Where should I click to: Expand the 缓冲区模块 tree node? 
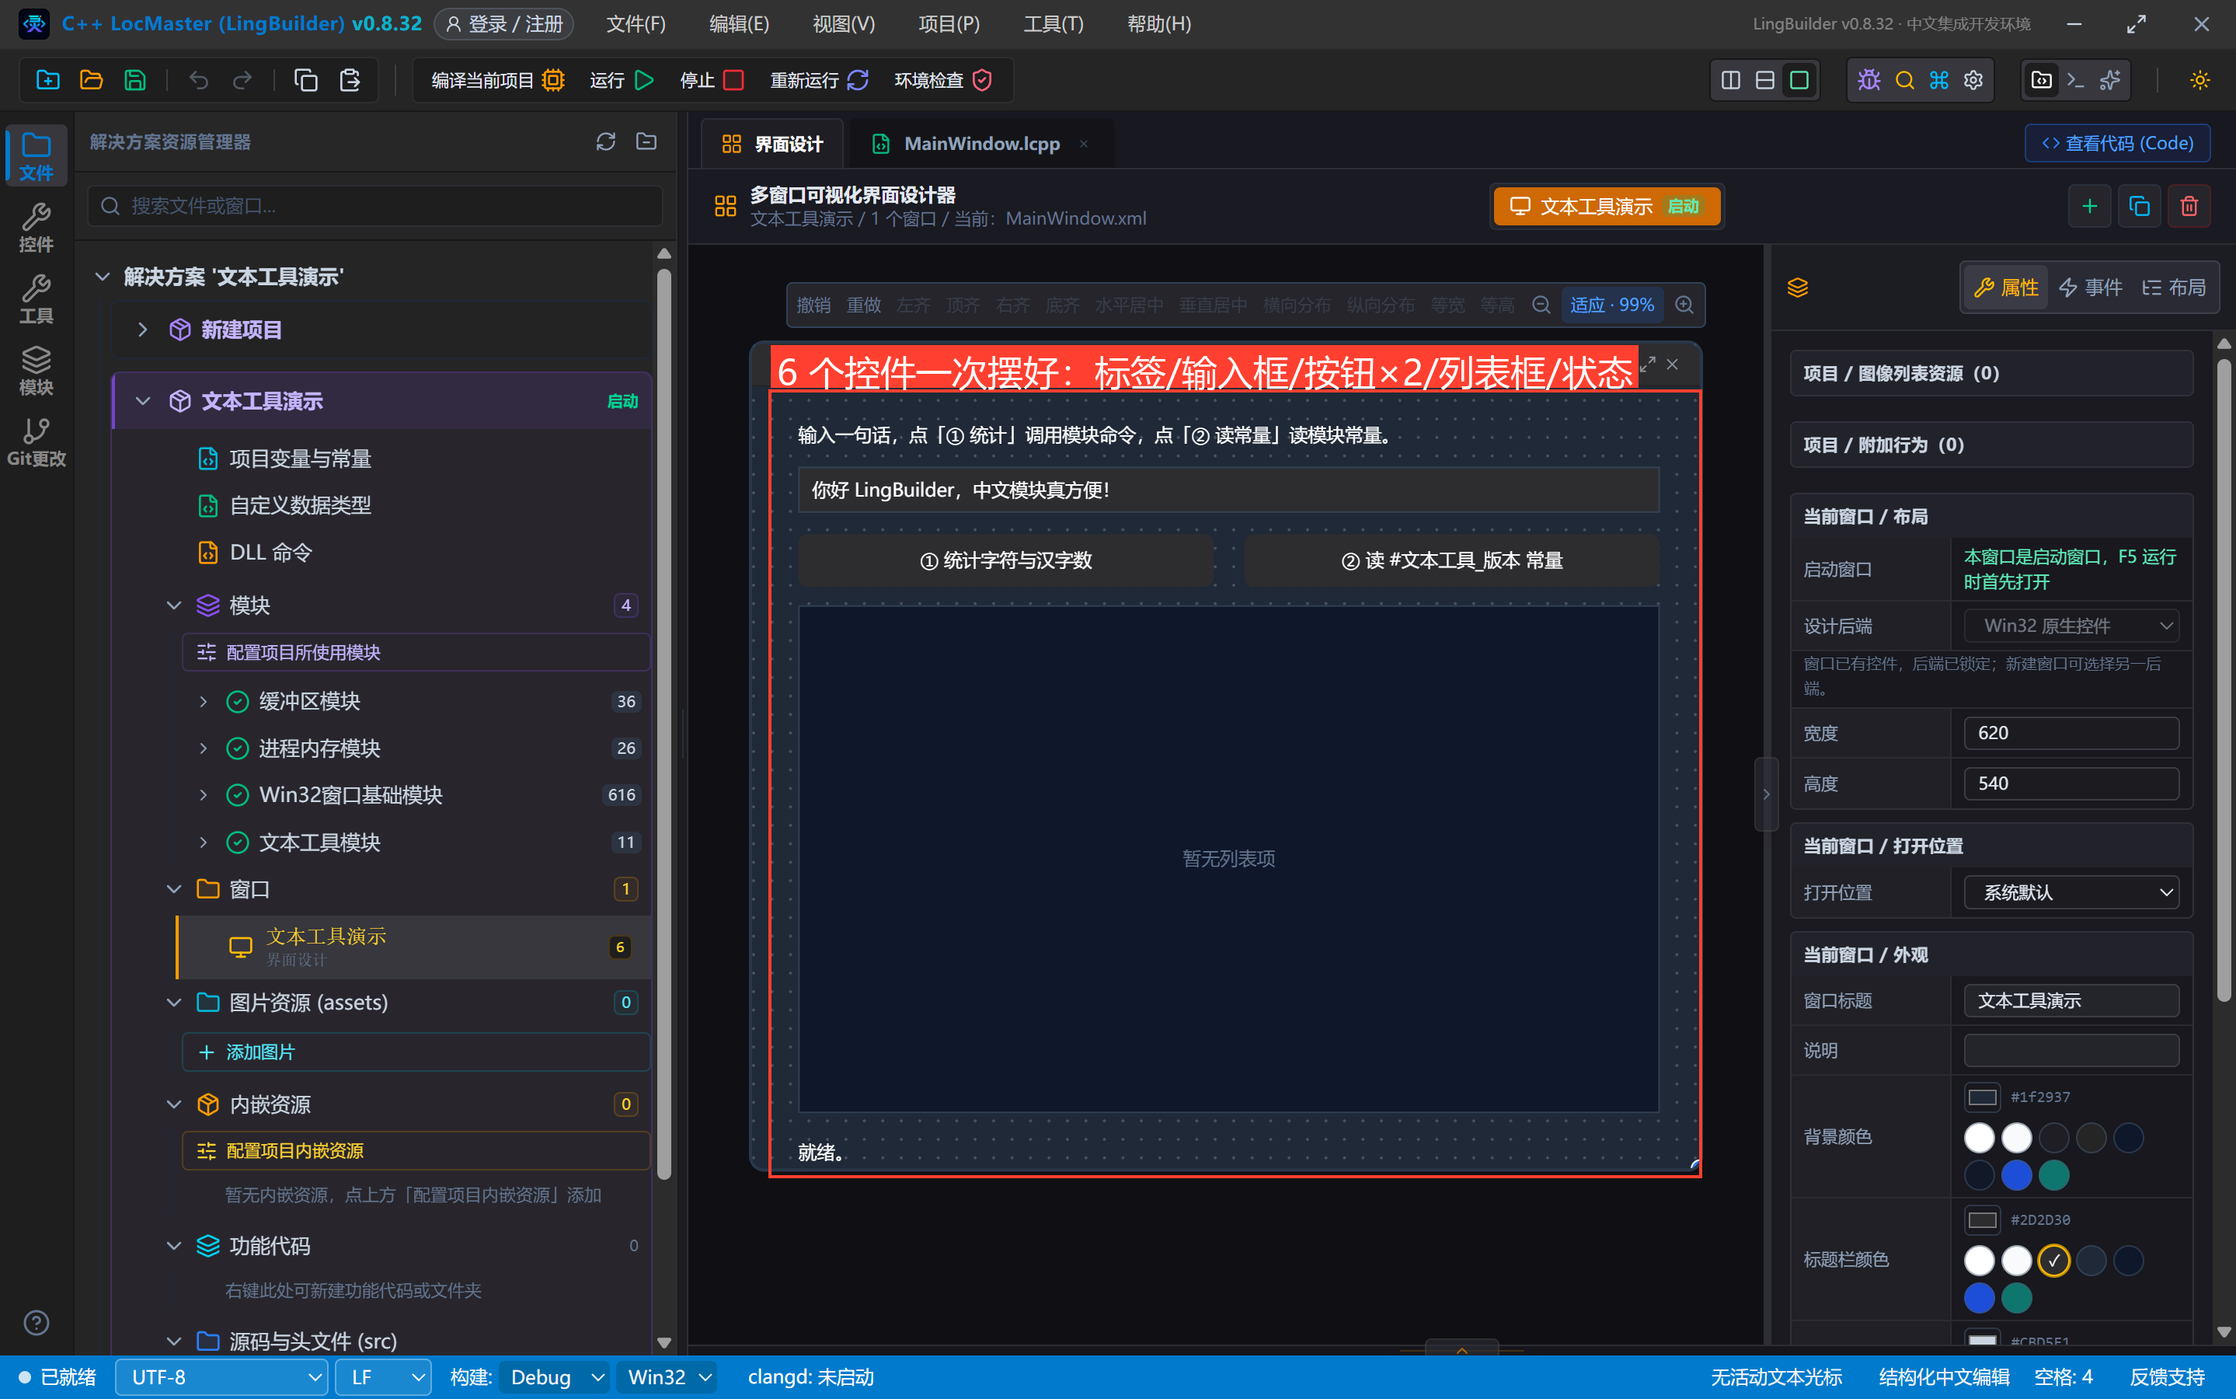(x=204, y=701)
